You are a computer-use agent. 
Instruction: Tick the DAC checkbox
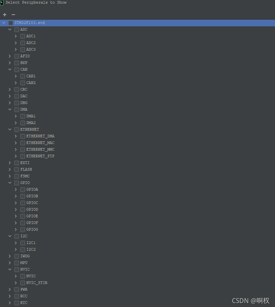17,96
